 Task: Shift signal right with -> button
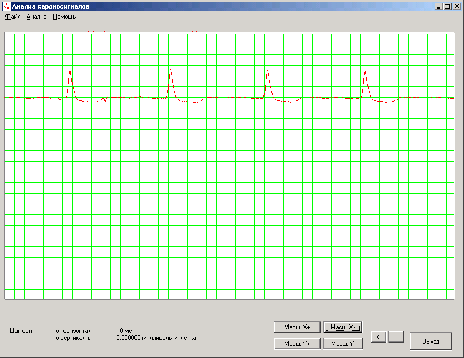pyautogui.click(x=396, y=337)
